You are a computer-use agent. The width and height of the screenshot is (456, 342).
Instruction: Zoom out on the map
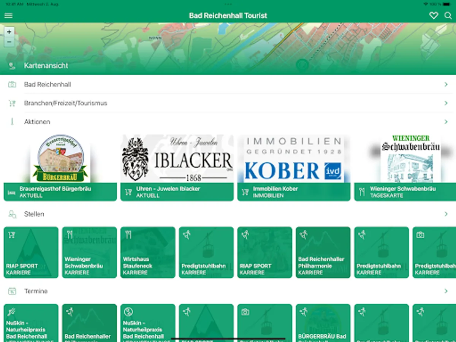click(9, 42)
